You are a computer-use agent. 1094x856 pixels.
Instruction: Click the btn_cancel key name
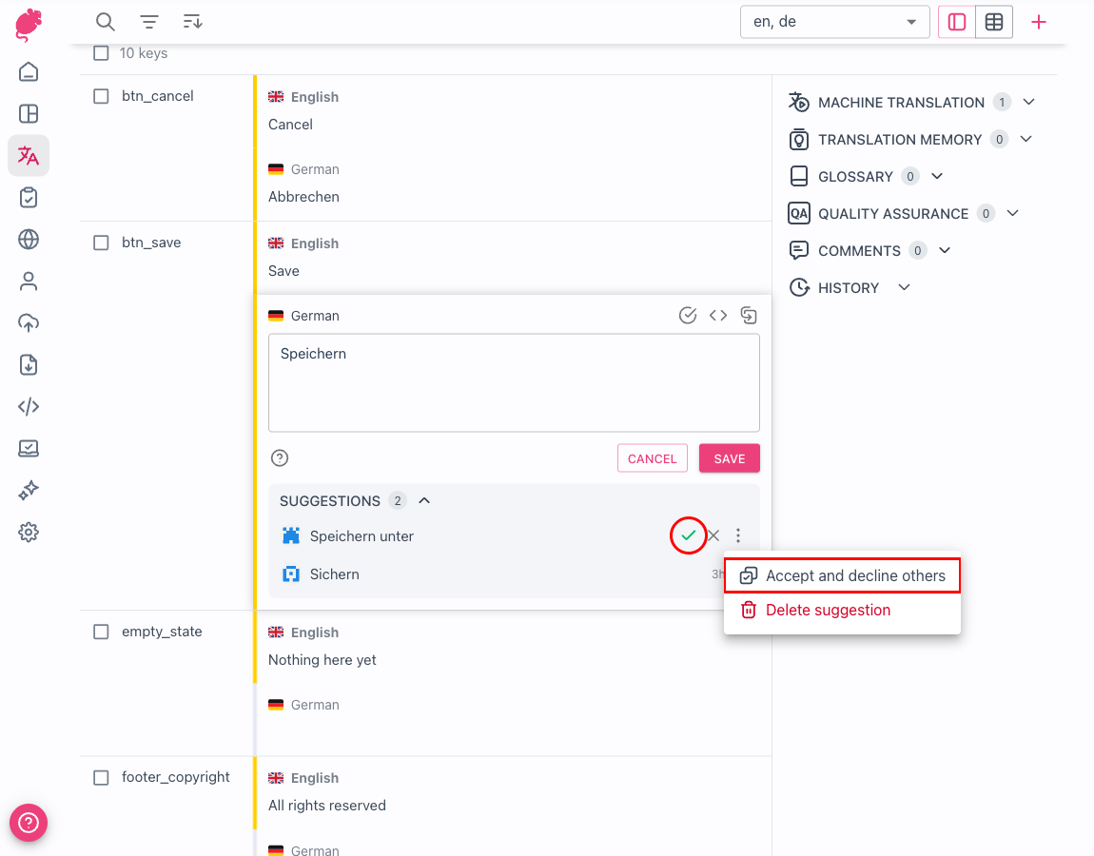[x=158, y=96]
